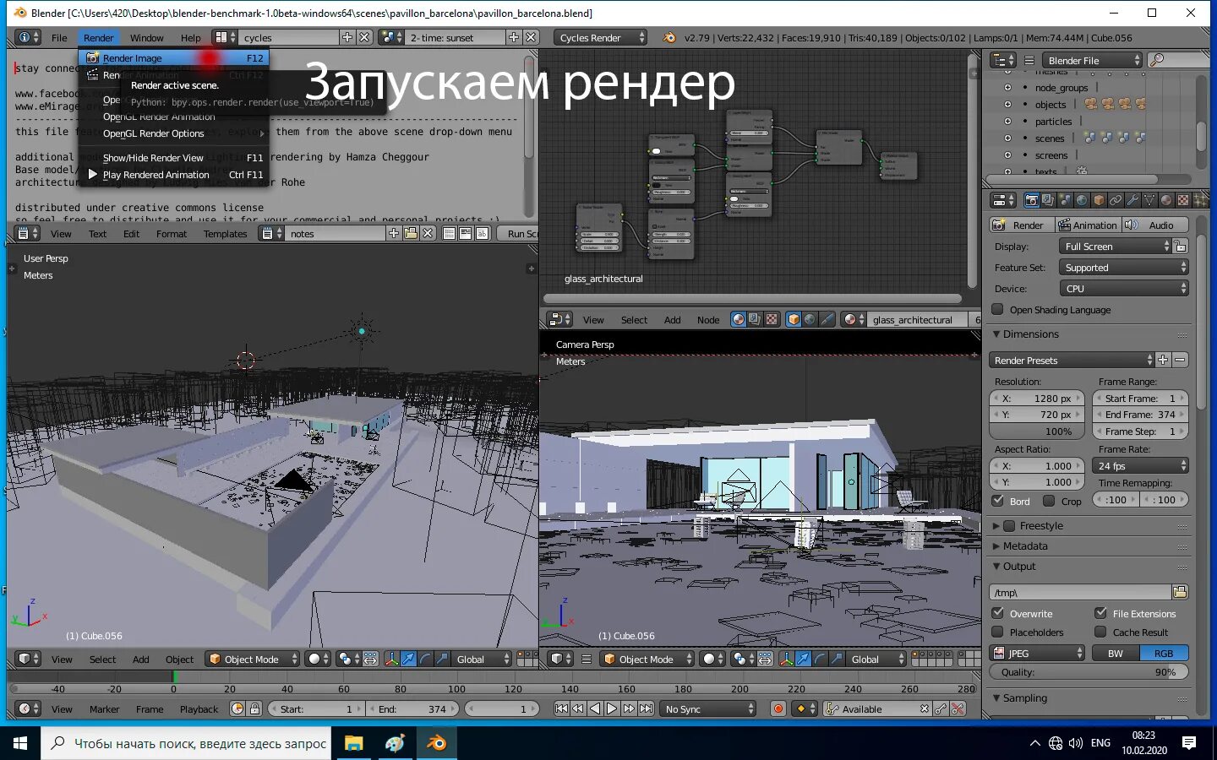The image size is (1217, 760).
Task: Enable Open Shading Language checkbox
Action: [998, 309]
